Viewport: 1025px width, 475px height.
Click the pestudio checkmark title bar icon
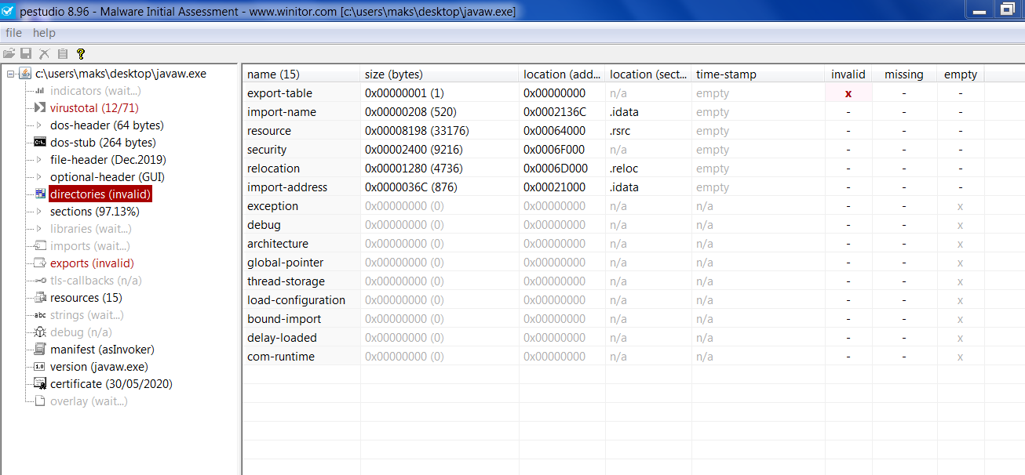point(8,11)
